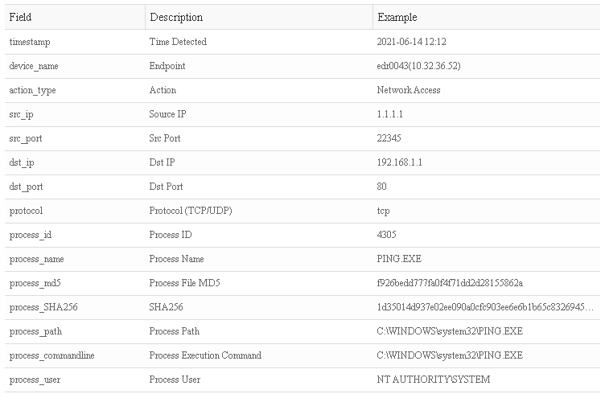Click the process_path field name
Image resolution: width=605 pixels, height=394 pixels.
pyautogui.click(x=35, y=331)
